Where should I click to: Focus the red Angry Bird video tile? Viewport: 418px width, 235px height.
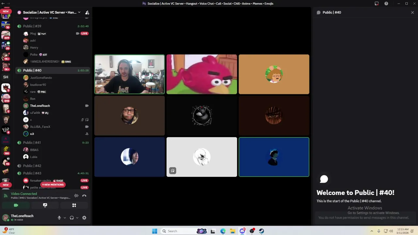pos(202,74)
